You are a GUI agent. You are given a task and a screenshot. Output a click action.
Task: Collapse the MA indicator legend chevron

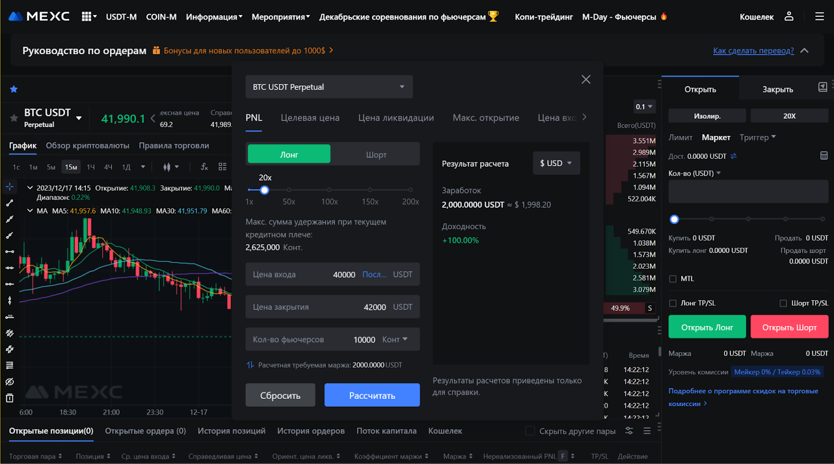tap(30, 211)
